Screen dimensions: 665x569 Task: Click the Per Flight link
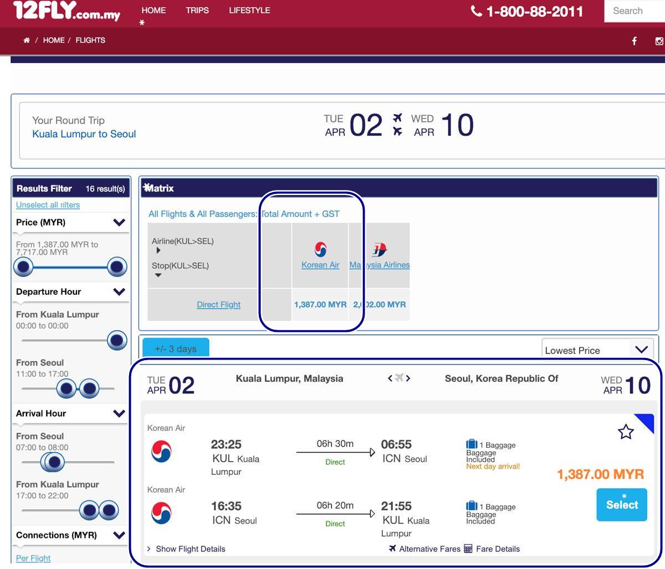click(x=33, y=558)
